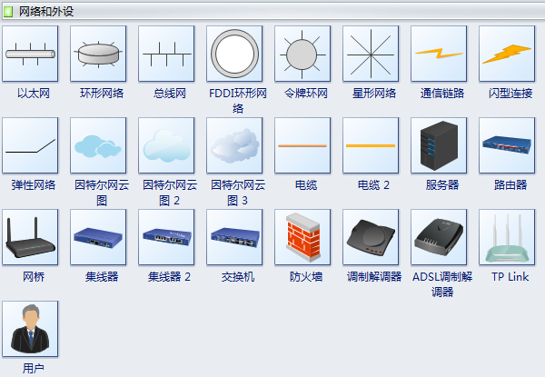Select the TP Link router icon
Viewport: 545px width, 377px height.
point(507,237)
